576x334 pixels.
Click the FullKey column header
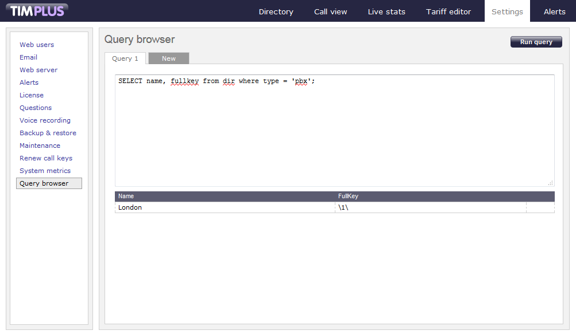pyautogui.click(x=349, y=197)
